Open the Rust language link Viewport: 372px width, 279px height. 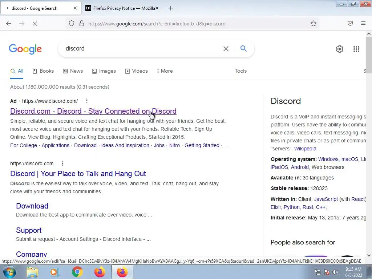(308, 207)
